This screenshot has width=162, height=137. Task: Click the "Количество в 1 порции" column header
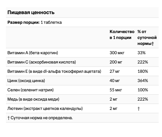point(122,35)
